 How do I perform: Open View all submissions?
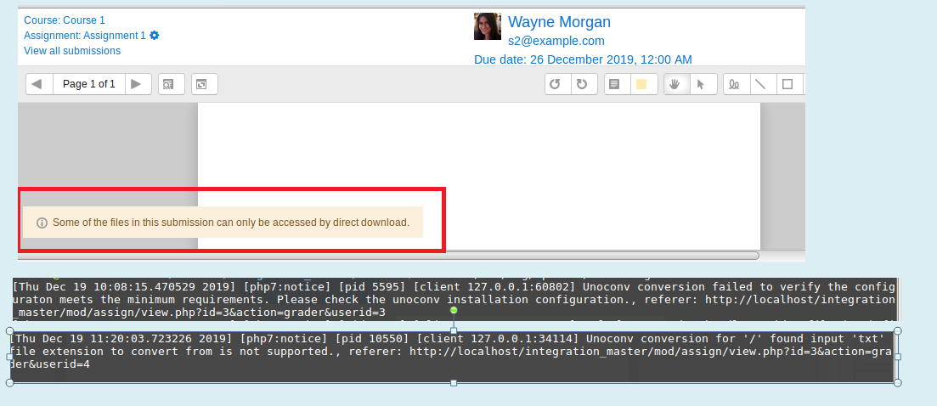[x=72, y=51]
